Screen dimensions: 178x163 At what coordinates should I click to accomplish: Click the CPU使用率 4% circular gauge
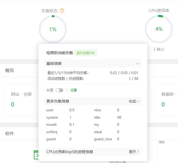pyautogui.click(x=159, y=29)
